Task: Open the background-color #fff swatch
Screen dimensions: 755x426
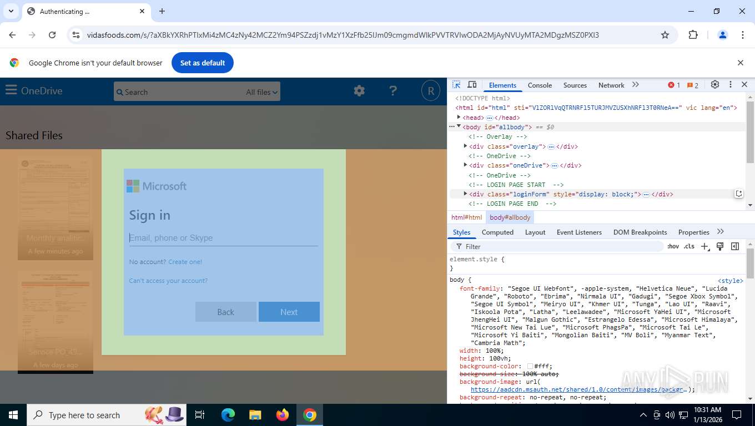Action: coord(530,366)
